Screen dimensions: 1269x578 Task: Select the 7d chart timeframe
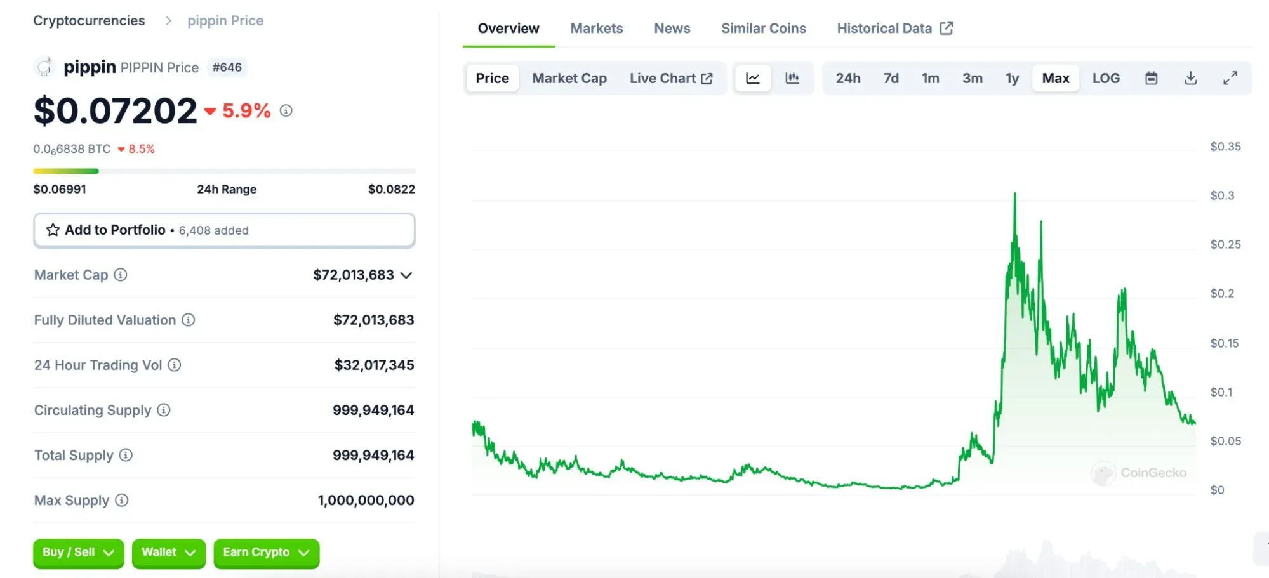click(x=891, y=77)
